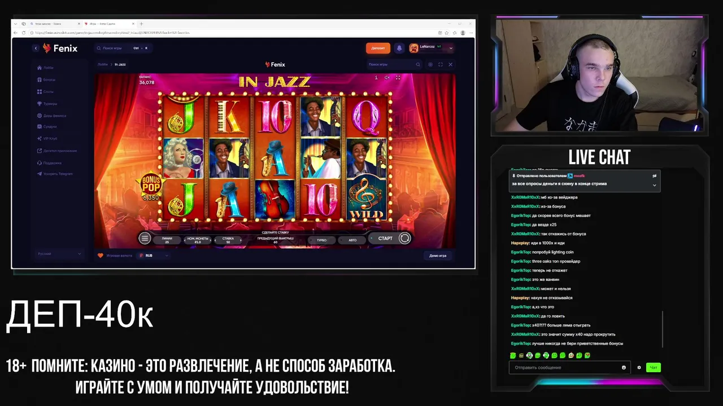Image resolution: width=723 pixels, height=406 pixels.
Task: Open the RUB currency dropdown
Action: coord(154,255)
